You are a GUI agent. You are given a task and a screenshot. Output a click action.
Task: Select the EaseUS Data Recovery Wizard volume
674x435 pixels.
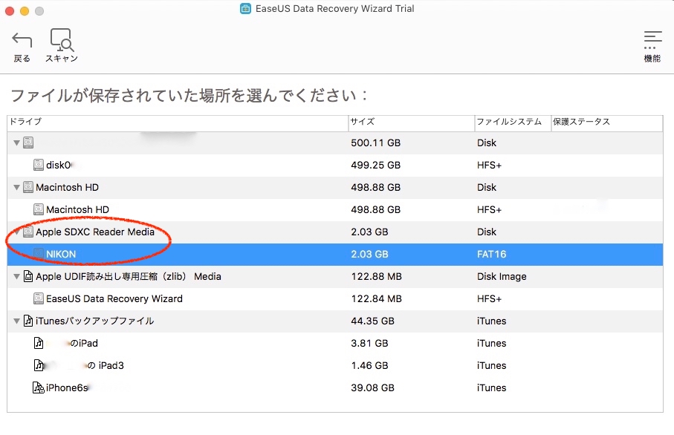click(335, 298)
